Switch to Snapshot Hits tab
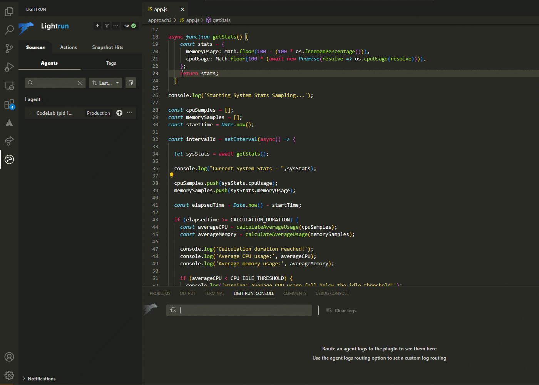The width and height of the screenshot is (539, 385). pyautogui.click(x=107, y=47)
